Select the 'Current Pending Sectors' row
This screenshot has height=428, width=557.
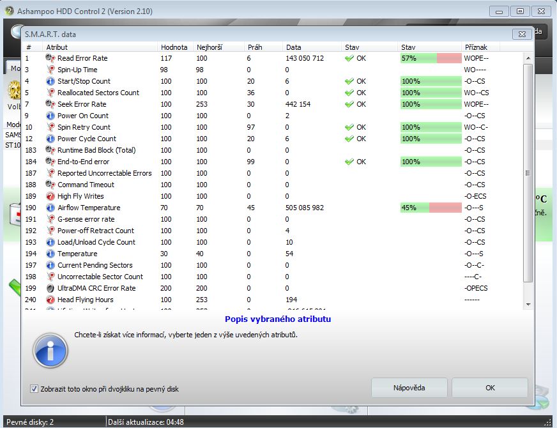point(273,265)
